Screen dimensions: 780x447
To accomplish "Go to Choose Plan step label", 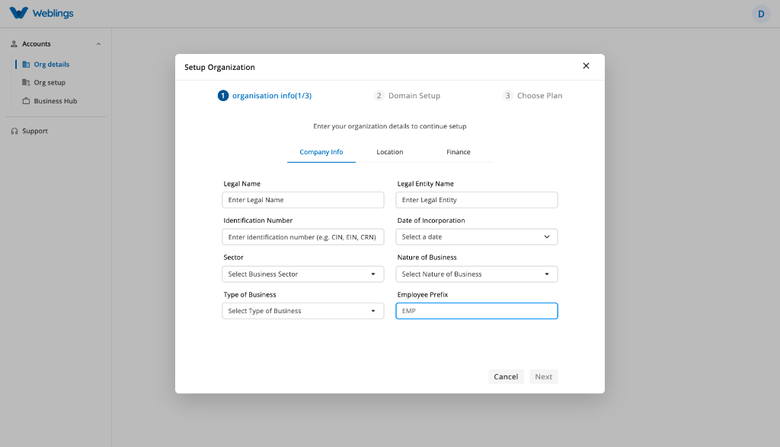I will [x=540, y=95].
